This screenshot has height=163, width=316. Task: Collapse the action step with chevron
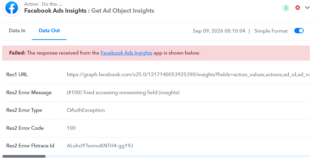point(307,8)
